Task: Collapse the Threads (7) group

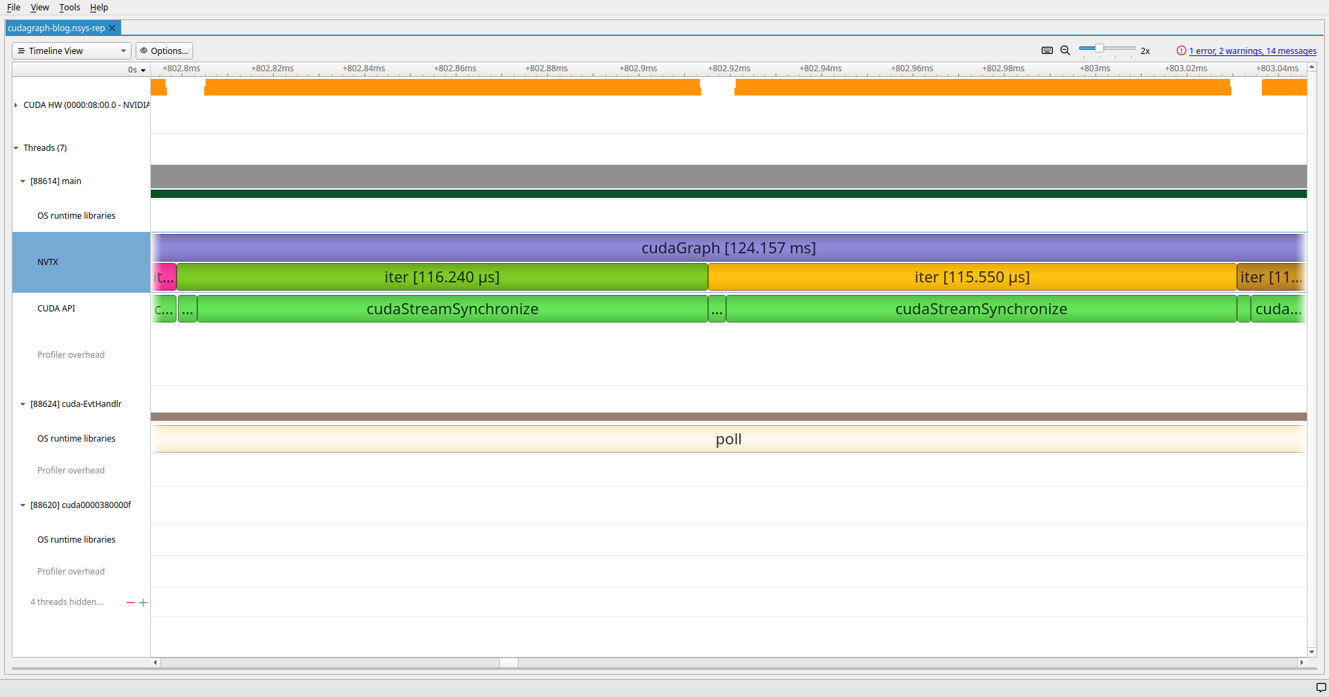Action: pos(16,148)
